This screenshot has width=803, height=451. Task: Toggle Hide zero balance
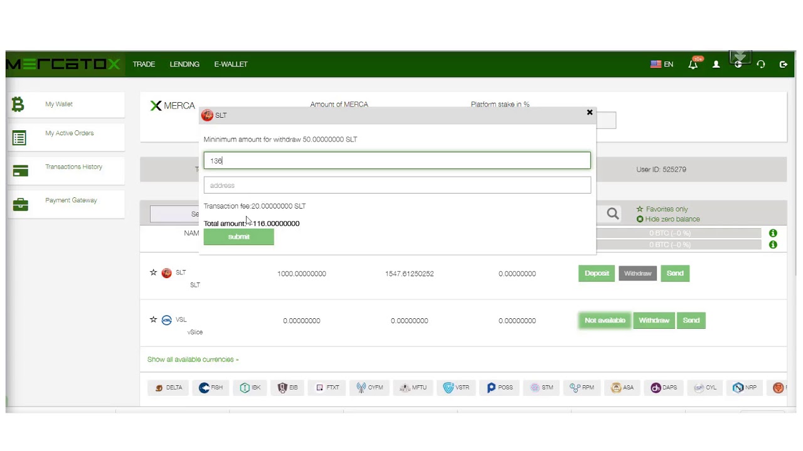coord(668,219)
